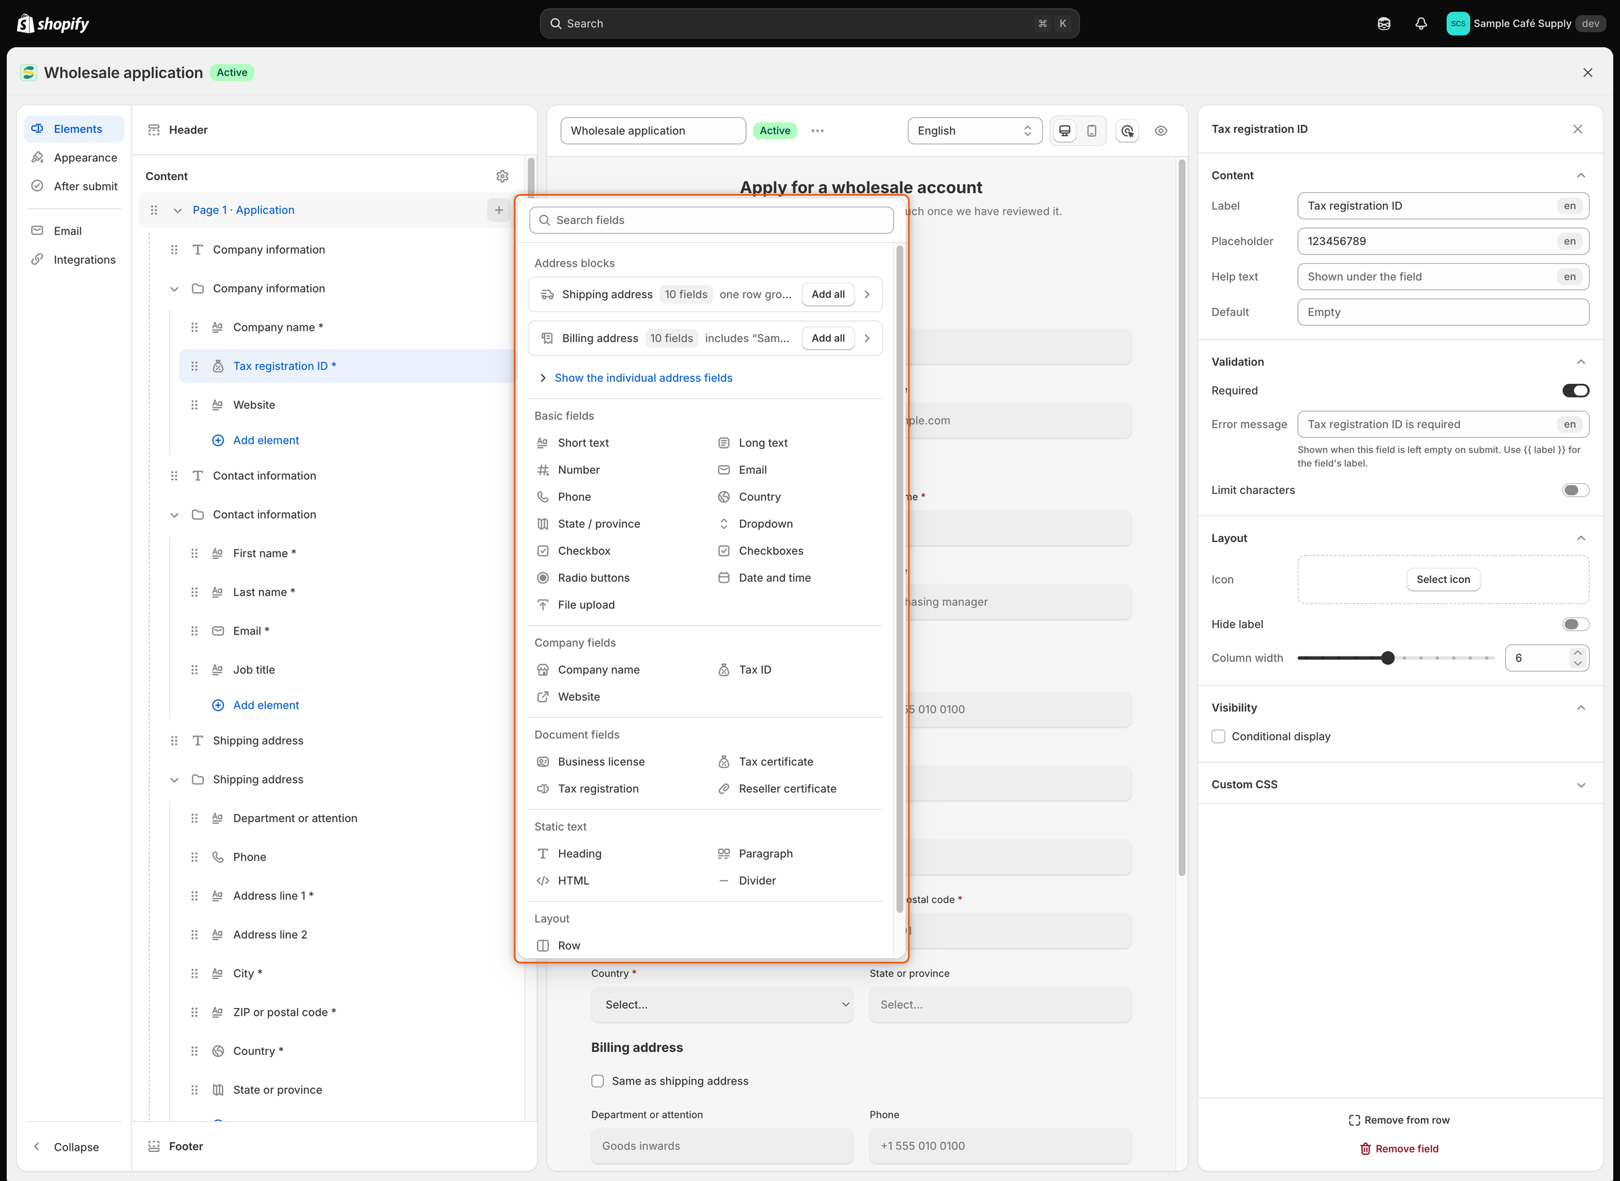Click the Search fields input
Viewport: 1620px width, 1181px height.
(711, 220)
